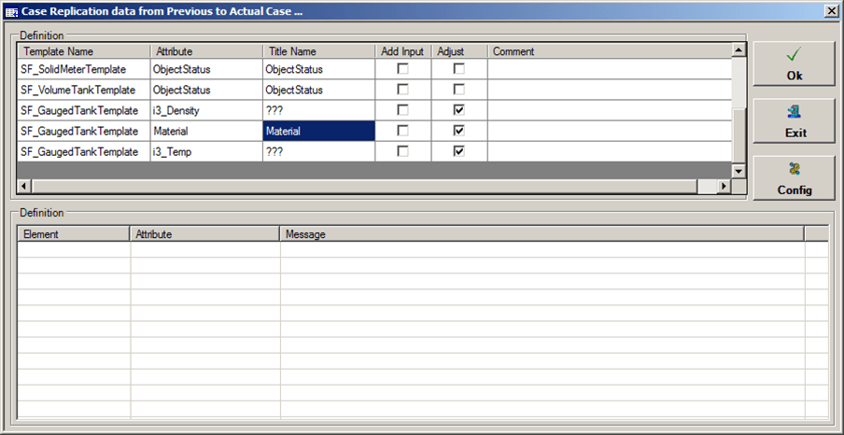Toggle Adjust for SF_VolumeTankTemplate row

(458, 90)
